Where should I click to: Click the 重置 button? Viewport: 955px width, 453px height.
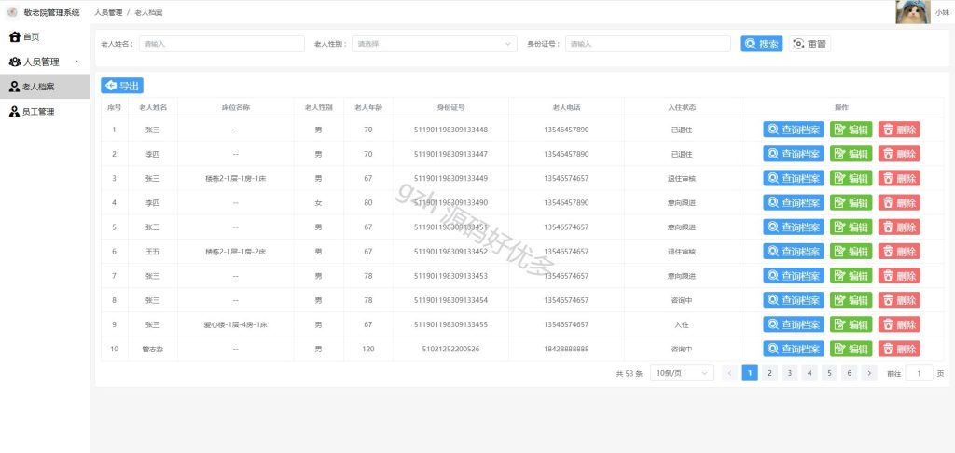coord(810,44)
